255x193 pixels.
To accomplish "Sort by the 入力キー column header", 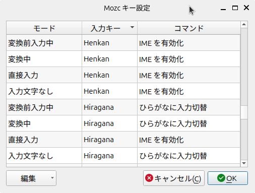I will (109, 28).
